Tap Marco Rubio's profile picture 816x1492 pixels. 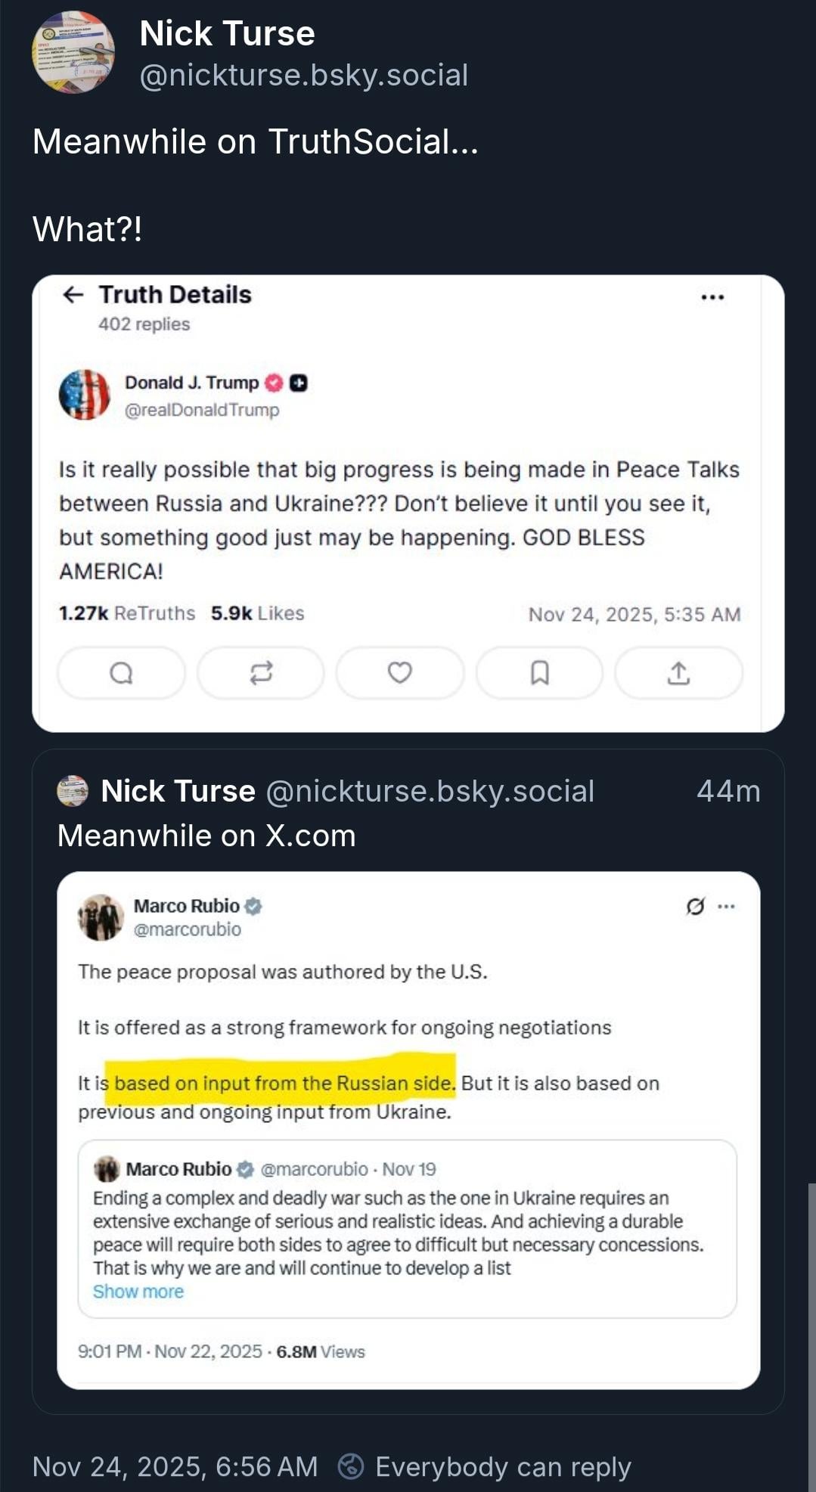coord(101,917)
